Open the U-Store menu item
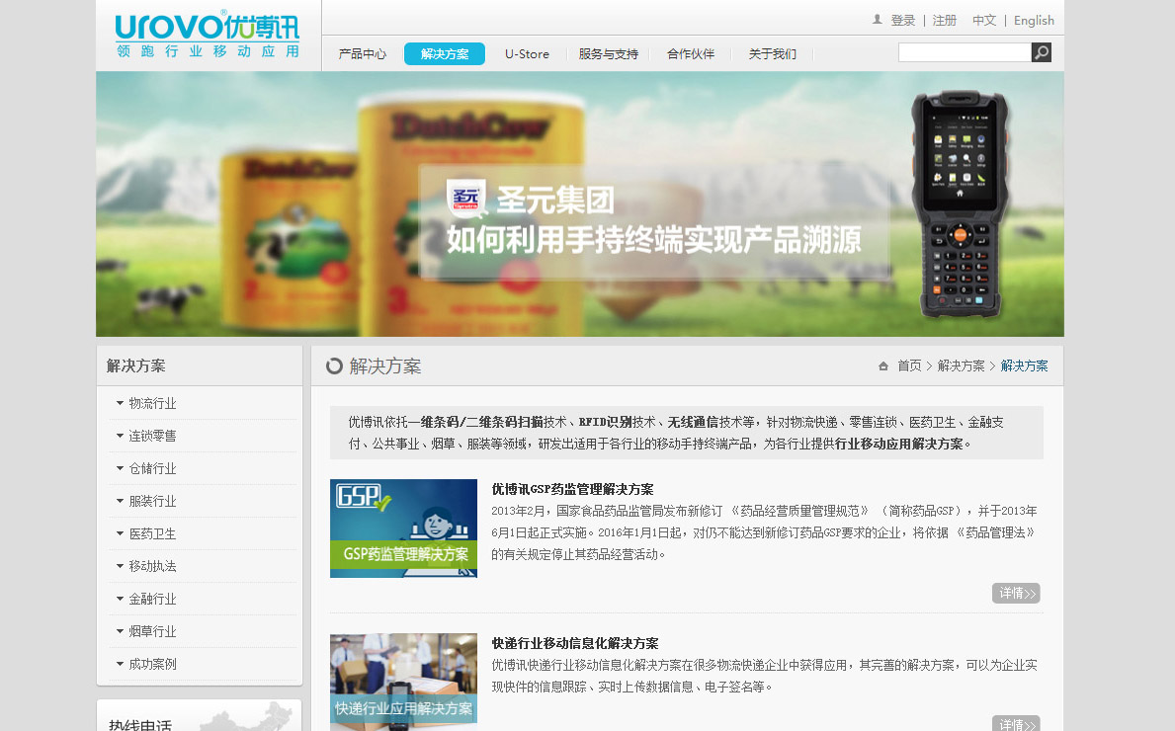This screenshot has height=731, width=1175. click(x=527, y=54)
